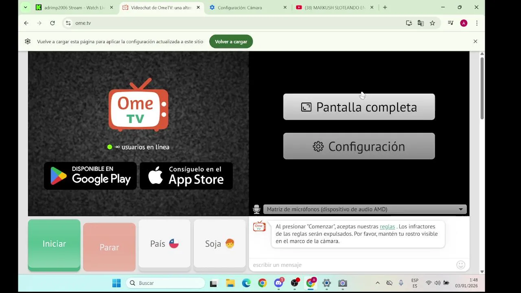Open Settings gear app in taskbar
Viewport: 521px width, 293px height.
(x=326, y=283)
